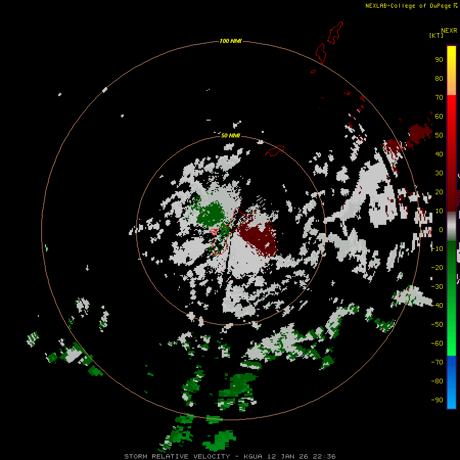Click the -60 value on the velocity scale

click(437, 343)
